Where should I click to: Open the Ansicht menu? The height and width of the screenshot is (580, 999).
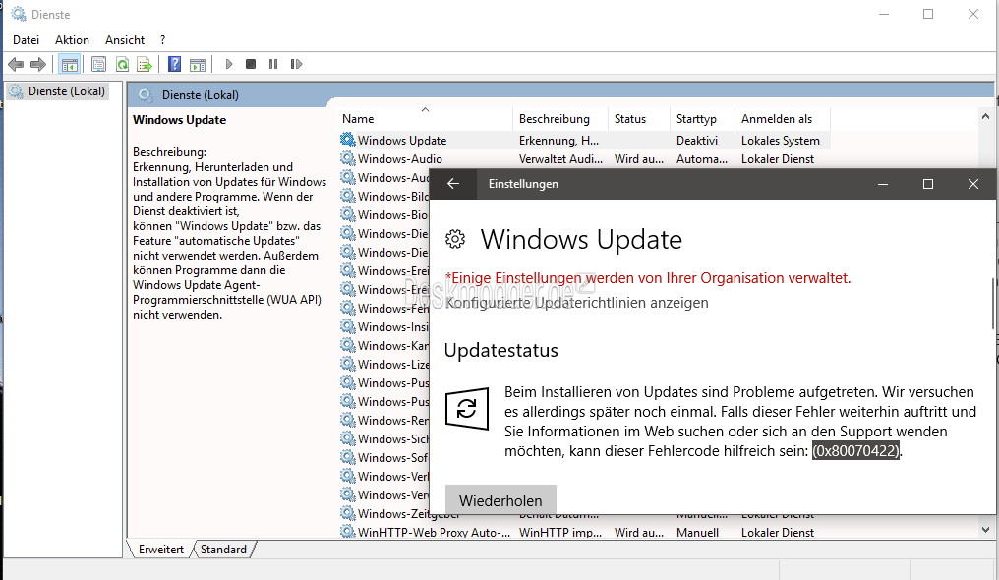[x=125, y=40]
